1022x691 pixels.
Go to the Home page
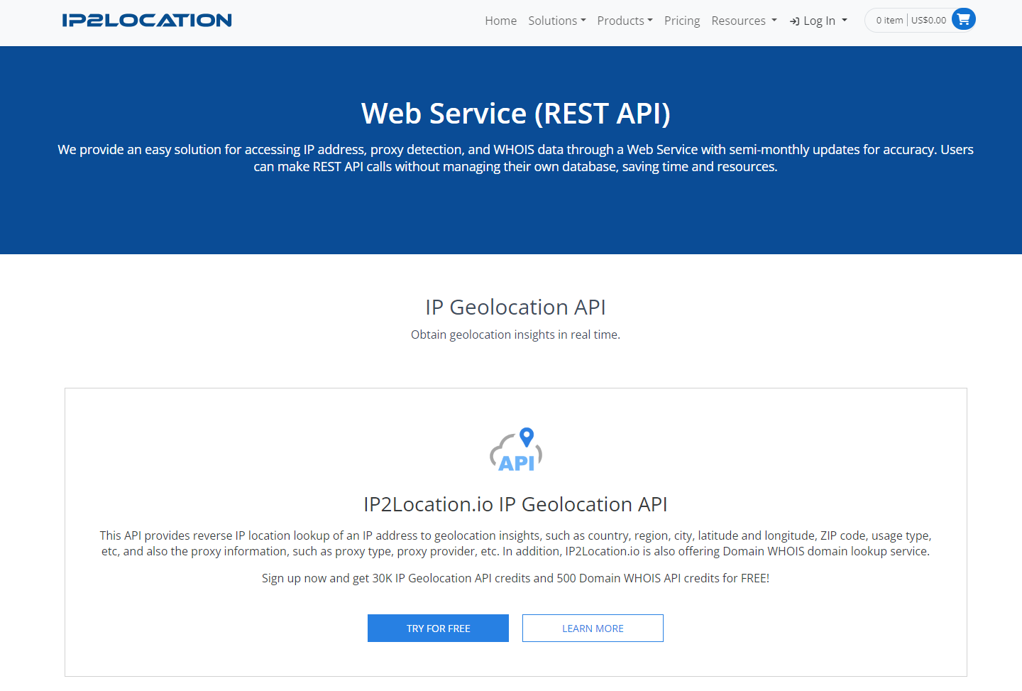[500, 21]
